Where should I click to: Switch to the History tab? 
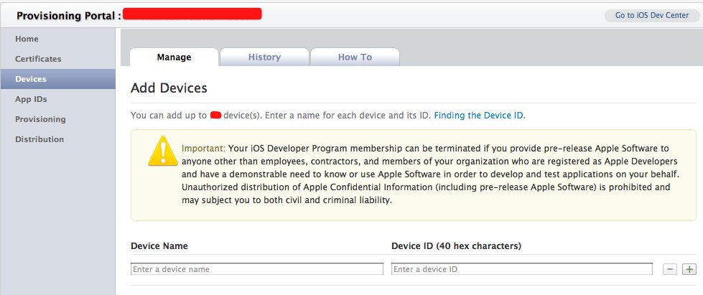tap(264, 57)
